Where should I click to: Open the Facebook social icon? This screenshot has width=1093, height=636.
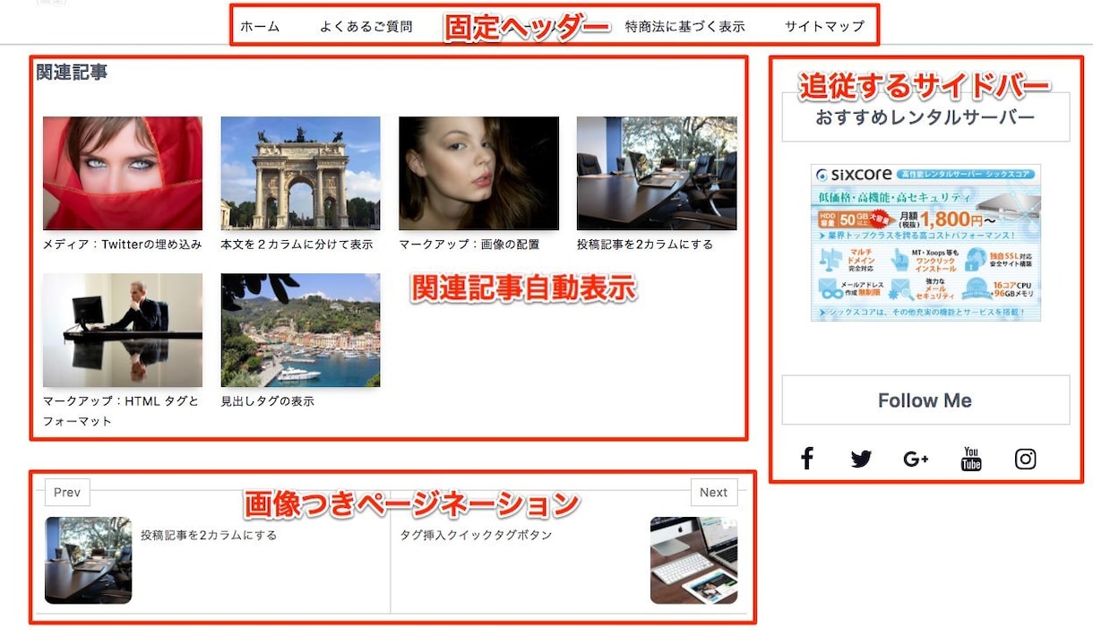coord(807,459)
